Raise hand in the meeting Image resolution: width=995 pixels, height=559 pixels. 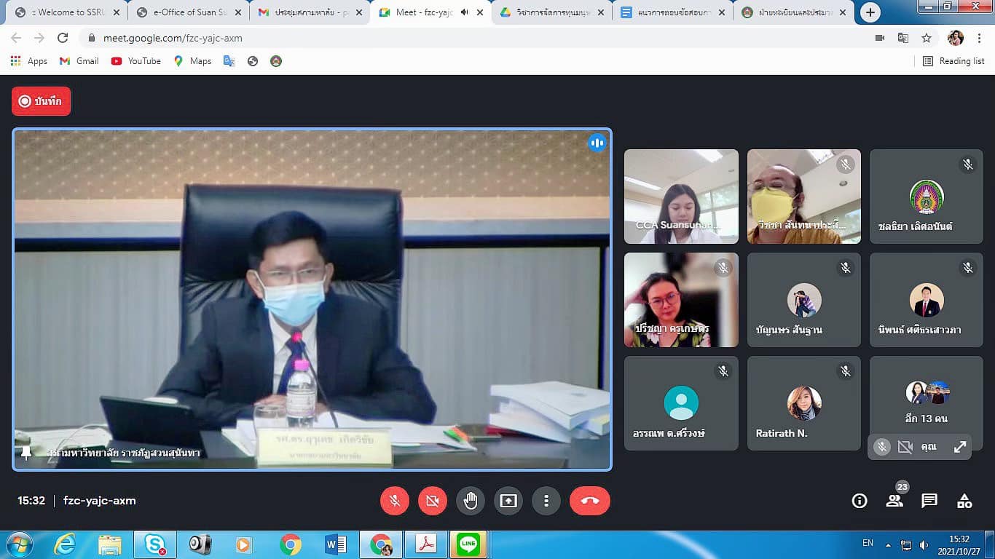point(470,501)
